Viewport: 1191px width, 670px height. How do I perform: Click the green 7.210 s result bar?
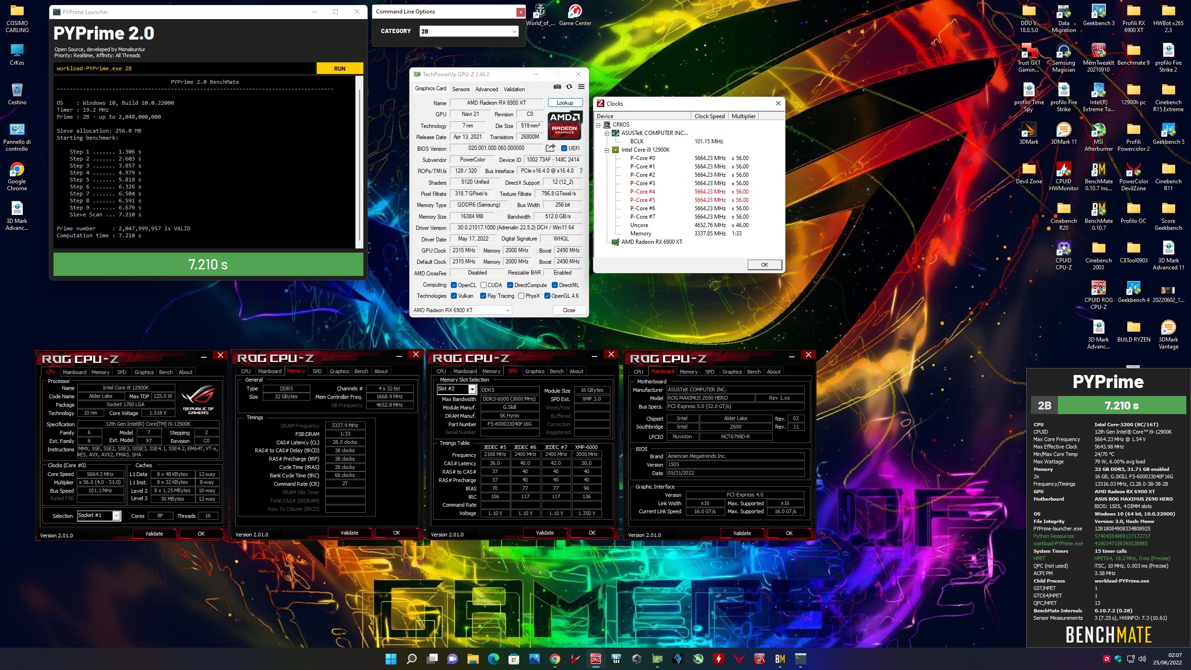click(208, 264)
